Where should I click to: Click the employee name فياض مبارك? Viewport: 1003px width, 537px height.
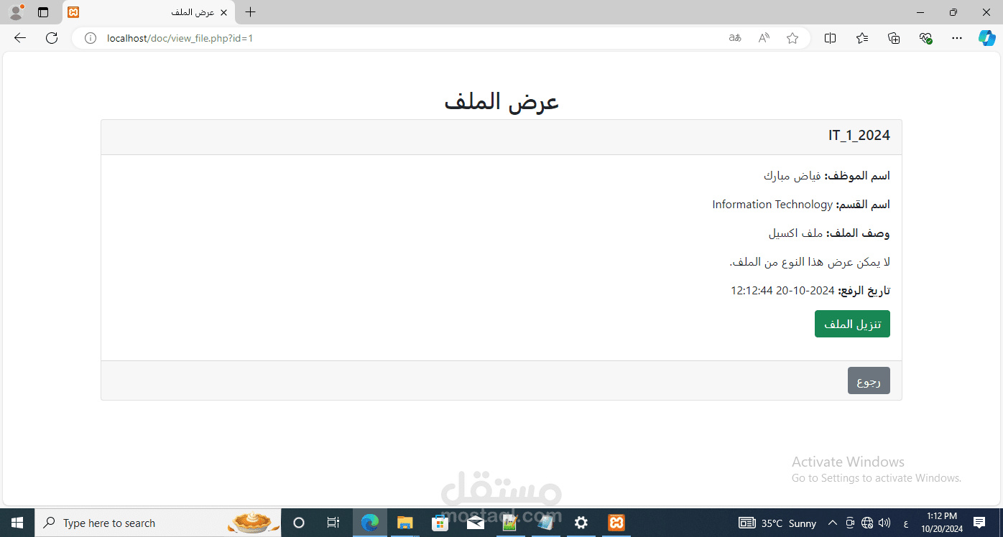click(792, 176)
